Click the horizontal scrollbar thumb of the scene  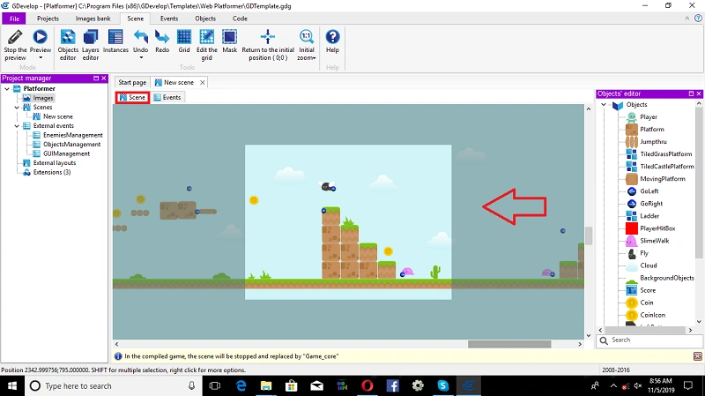[x=509, y=344]
